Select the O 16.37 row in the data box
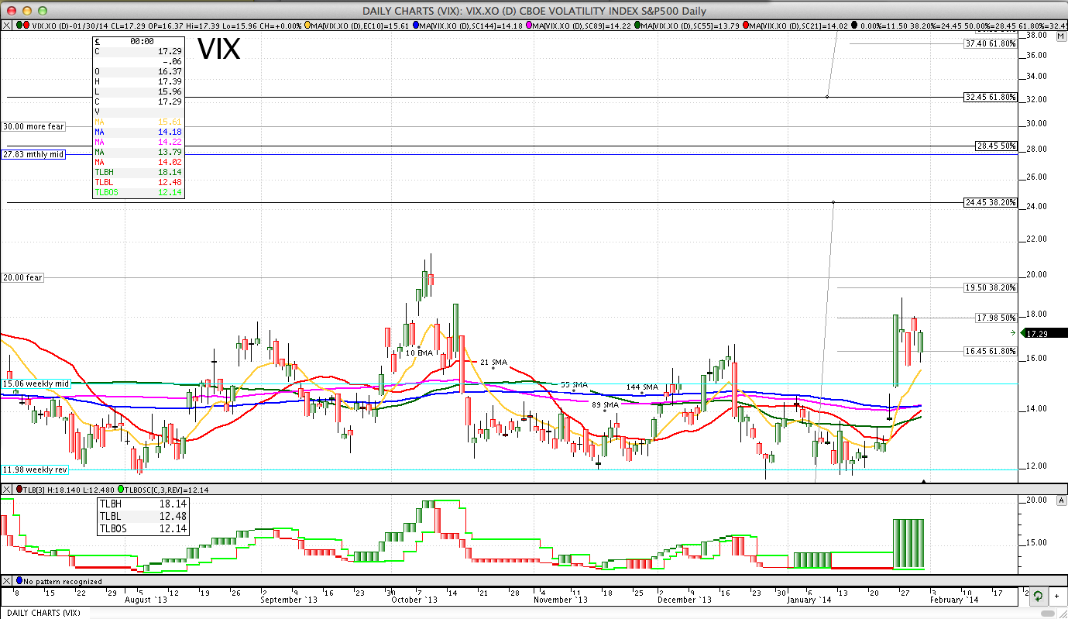Screen dimensions: 1068x619 [x=138, y=71]
